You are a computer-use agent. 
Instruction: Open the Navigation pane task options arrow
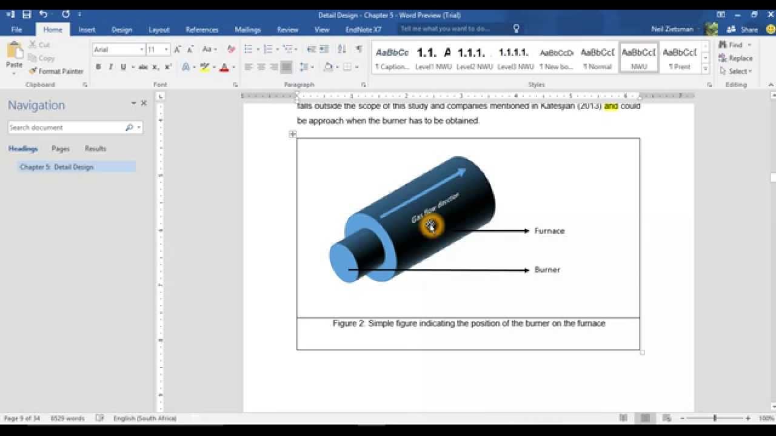pos(133,104)
